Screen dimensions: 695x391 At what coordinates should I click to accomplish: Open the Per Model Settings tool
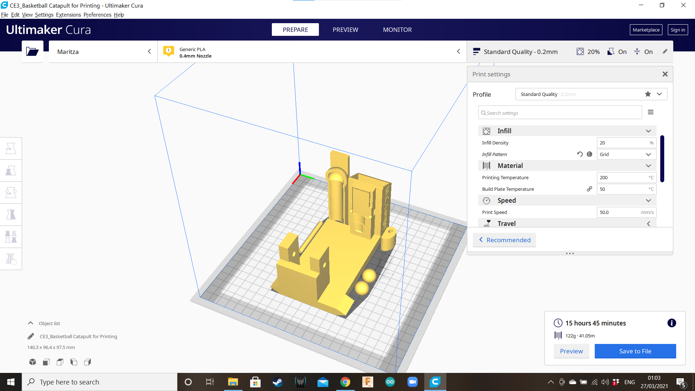click(11, 237)
